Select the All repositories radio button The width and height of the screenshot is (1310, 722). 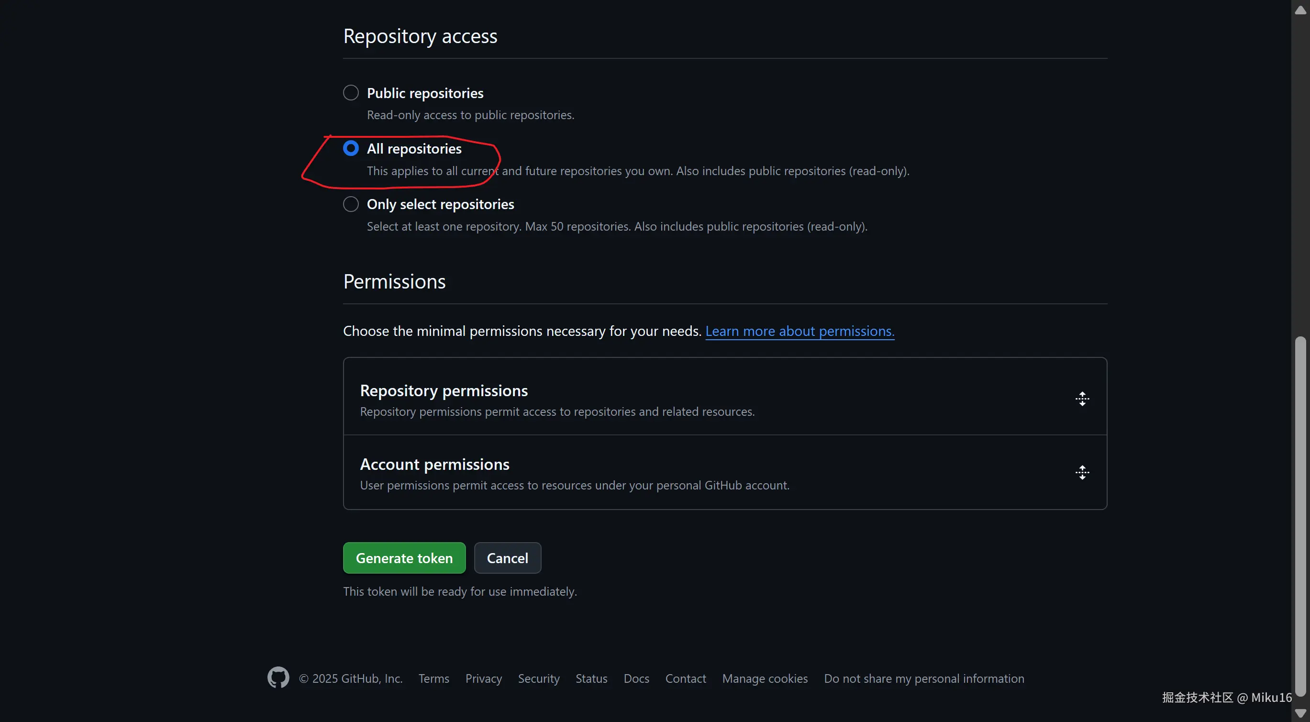[x=351, y=148]
